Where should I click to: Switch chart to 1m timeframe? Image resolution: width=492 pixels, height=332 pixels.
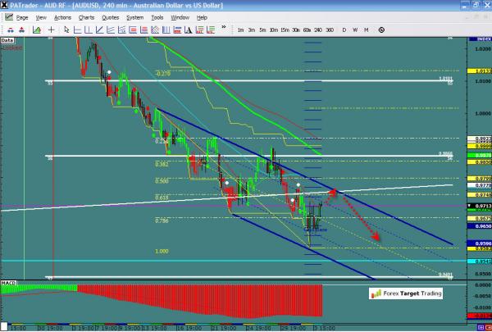click(240, 30)
